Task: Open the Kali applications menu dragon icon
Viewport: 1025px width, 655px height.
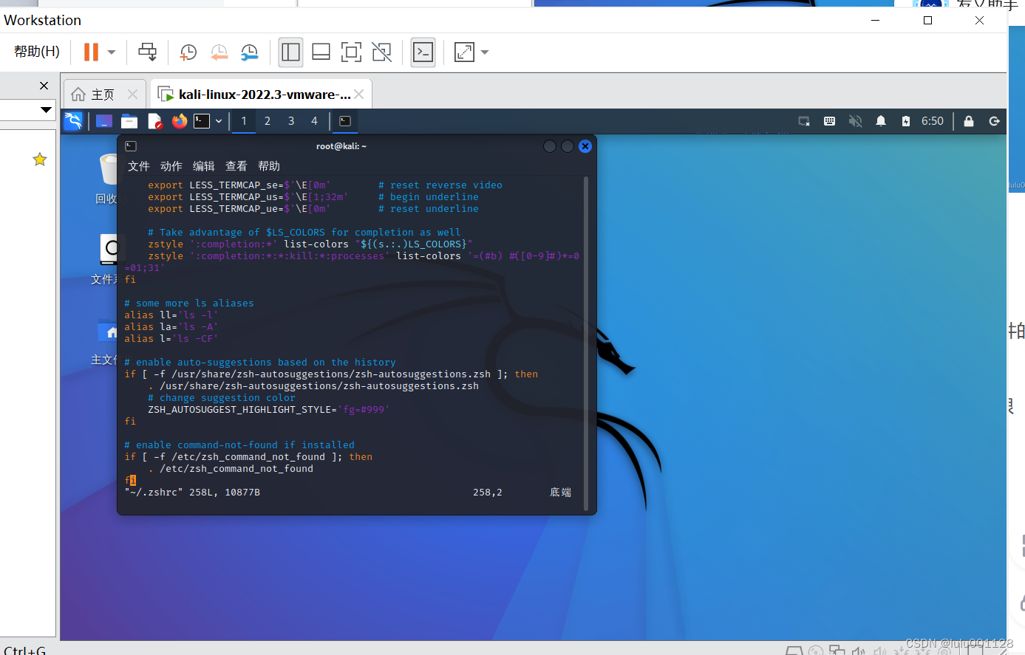Action: click(73, 120)
